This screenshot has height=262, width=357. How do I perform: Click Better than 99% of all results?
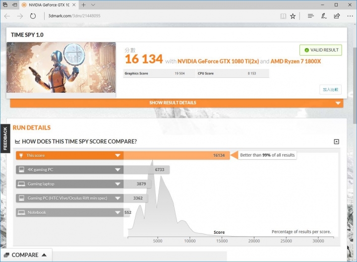click(x=267, y=155)
